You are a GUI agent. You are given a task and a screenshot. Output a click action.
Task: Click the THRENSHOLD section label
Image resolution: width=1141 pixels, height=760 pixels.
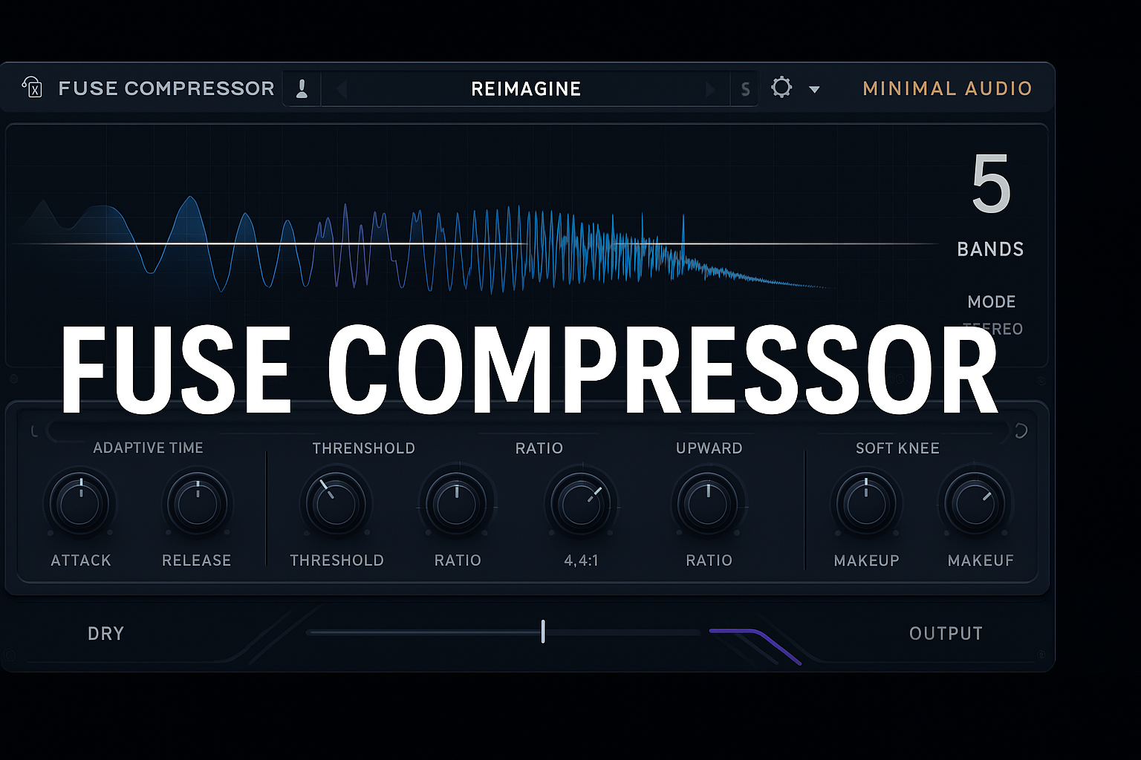click(x=363, y=448)
